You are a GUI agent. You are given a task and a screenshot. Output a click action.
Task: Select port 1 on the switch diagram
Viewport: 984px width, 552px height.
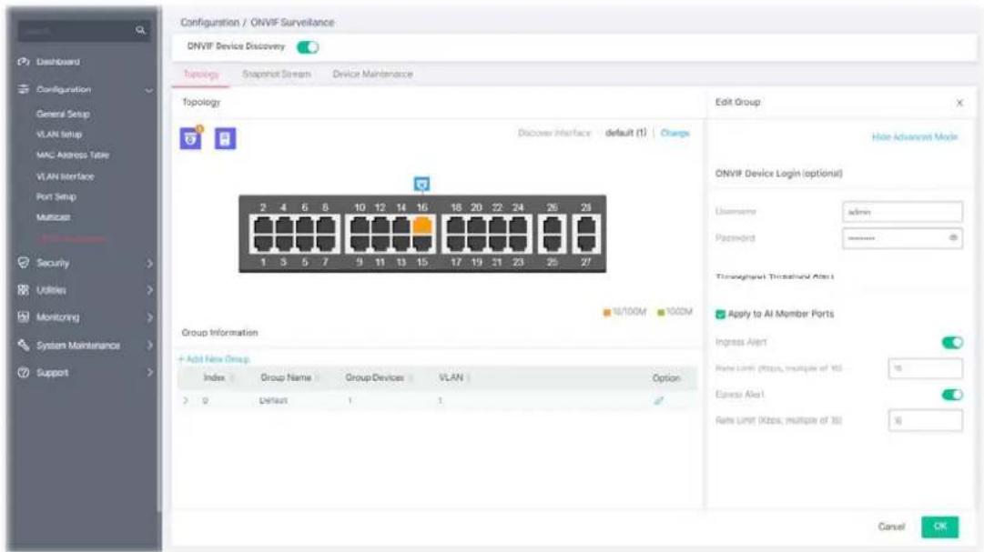coord(263,243)
